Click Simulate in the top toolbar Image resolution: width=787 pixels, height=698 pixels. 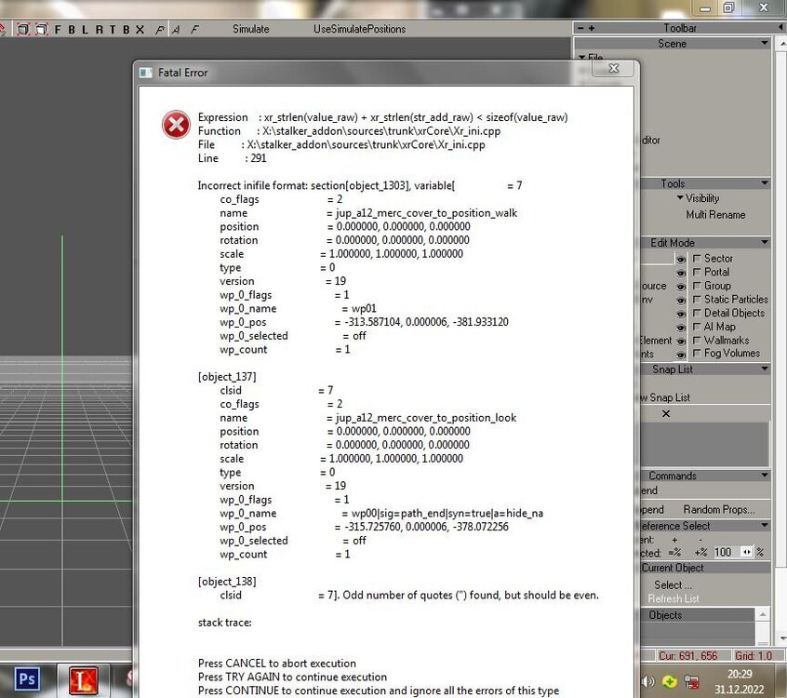[251, 29]
